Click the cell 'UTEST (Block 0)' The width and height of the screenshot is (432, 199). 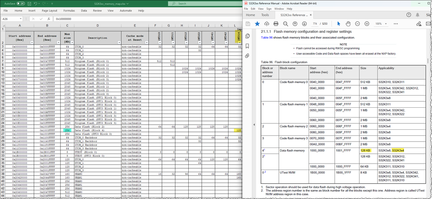[98, 152]
